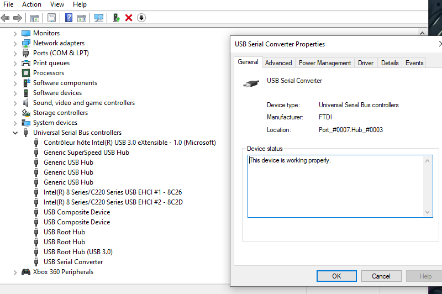The image size is (442, 294).
Task: Open the Power Management tab
Action: (325, 63)
